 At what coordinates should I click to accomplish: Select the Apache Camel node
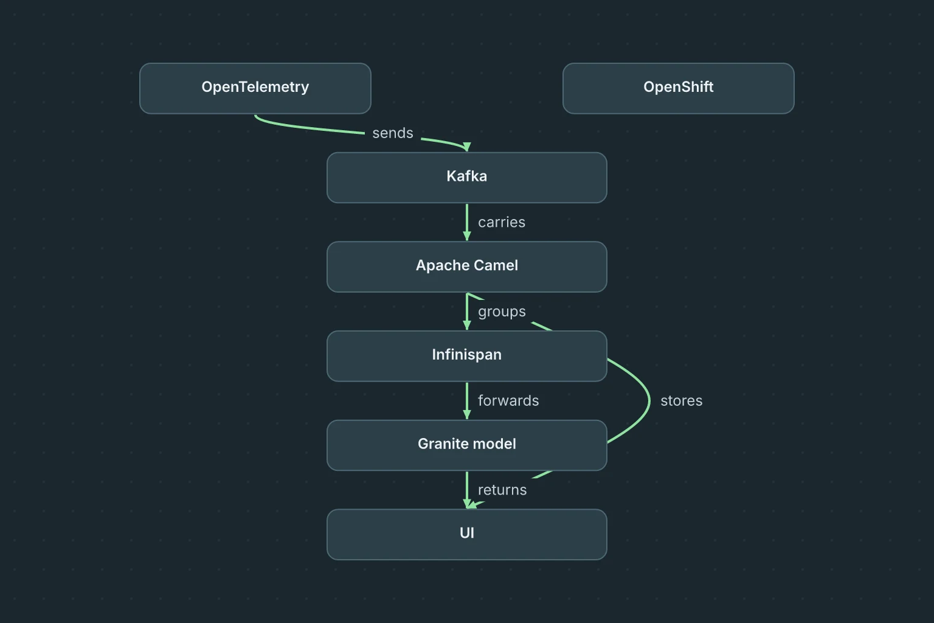[x=467, y=267]
